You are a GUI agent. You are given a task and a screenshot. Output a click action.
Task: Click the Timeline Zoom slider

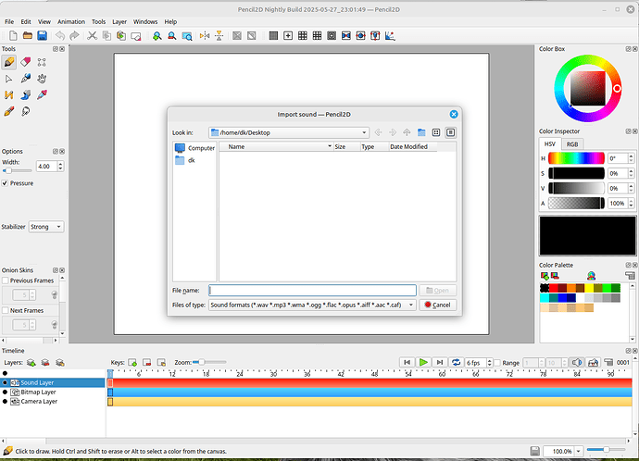210,362
